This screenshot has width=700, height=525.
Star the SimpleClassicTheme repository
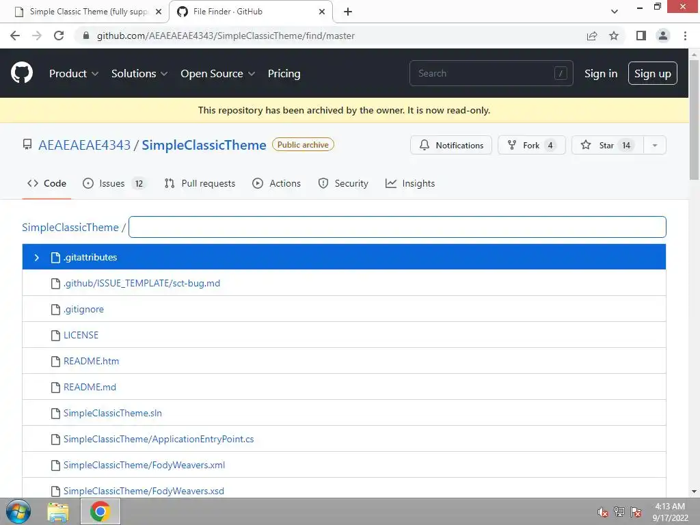click(x=608, y=145)
